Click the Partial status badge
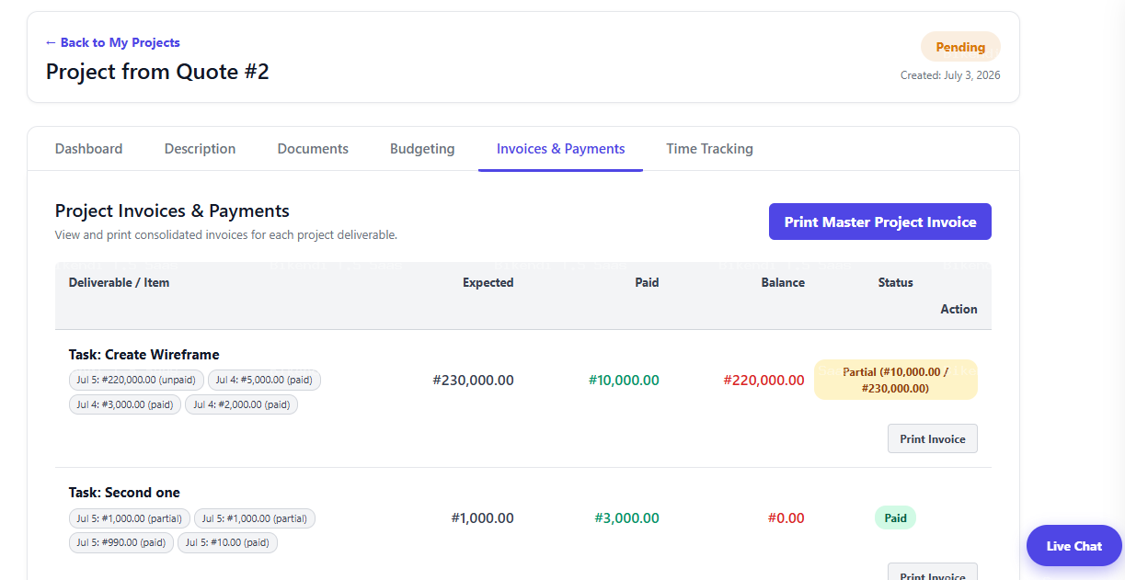1125x580 pixels. tap(895, 380)
